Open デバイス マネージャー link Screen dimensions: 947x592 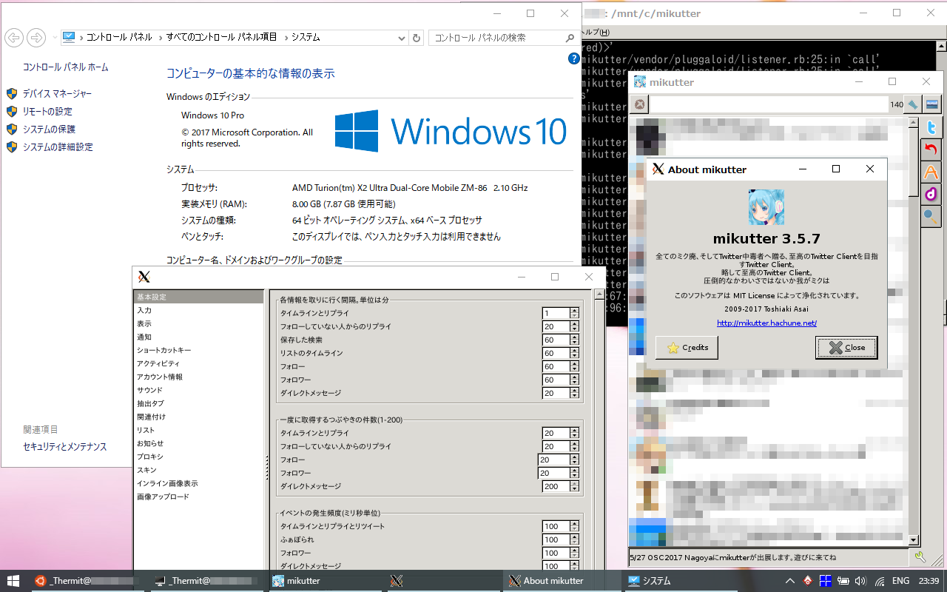point(58,94)
